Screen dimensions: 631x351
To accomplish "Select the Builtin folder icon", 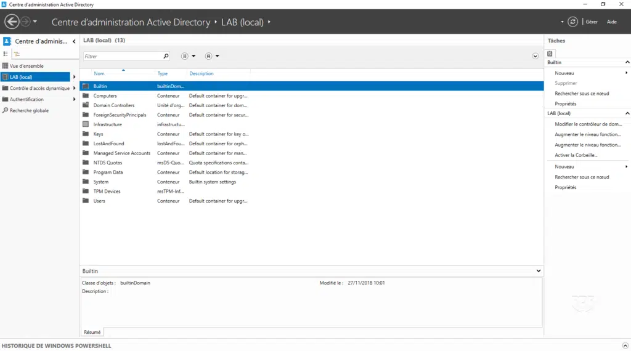I will point(86,86).
